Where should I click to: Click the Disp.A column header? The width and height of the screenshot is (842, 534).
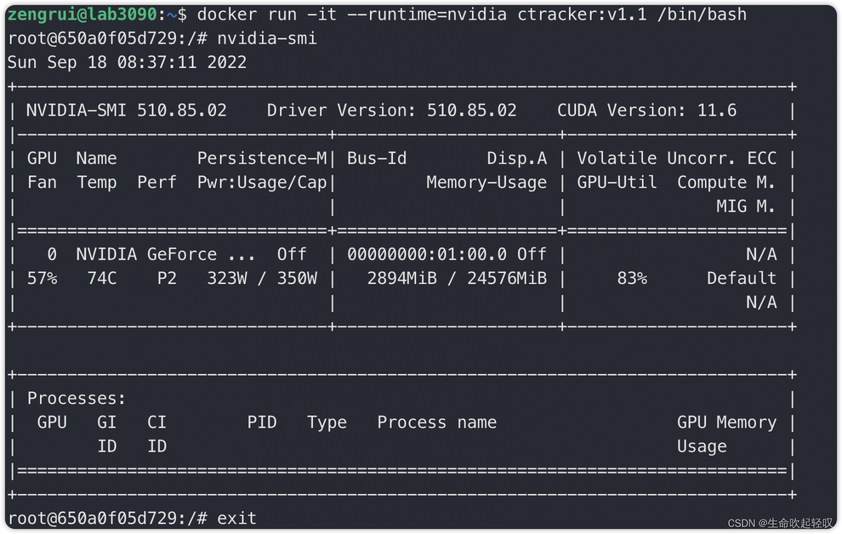coord(517,158)
